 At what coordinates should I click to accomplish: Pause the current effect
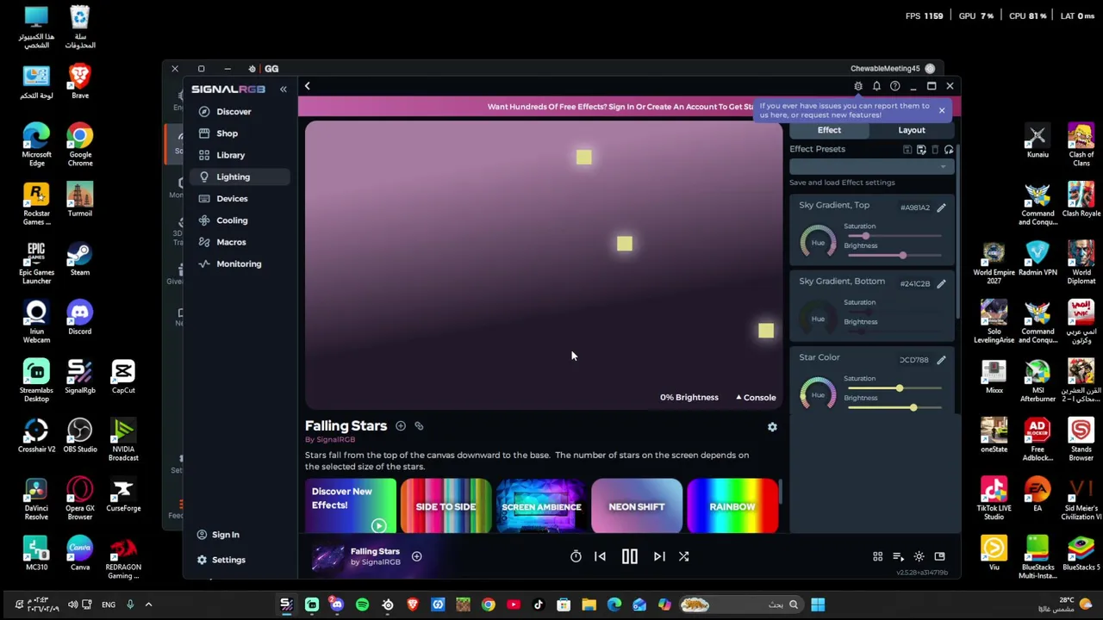pos(630,557)
